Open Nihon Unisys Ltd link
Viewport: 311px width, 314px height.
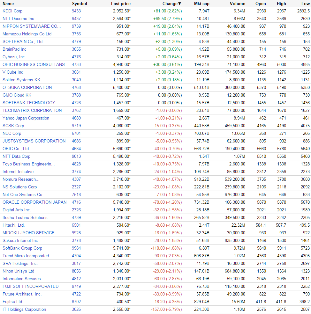[x=18, y=271]
